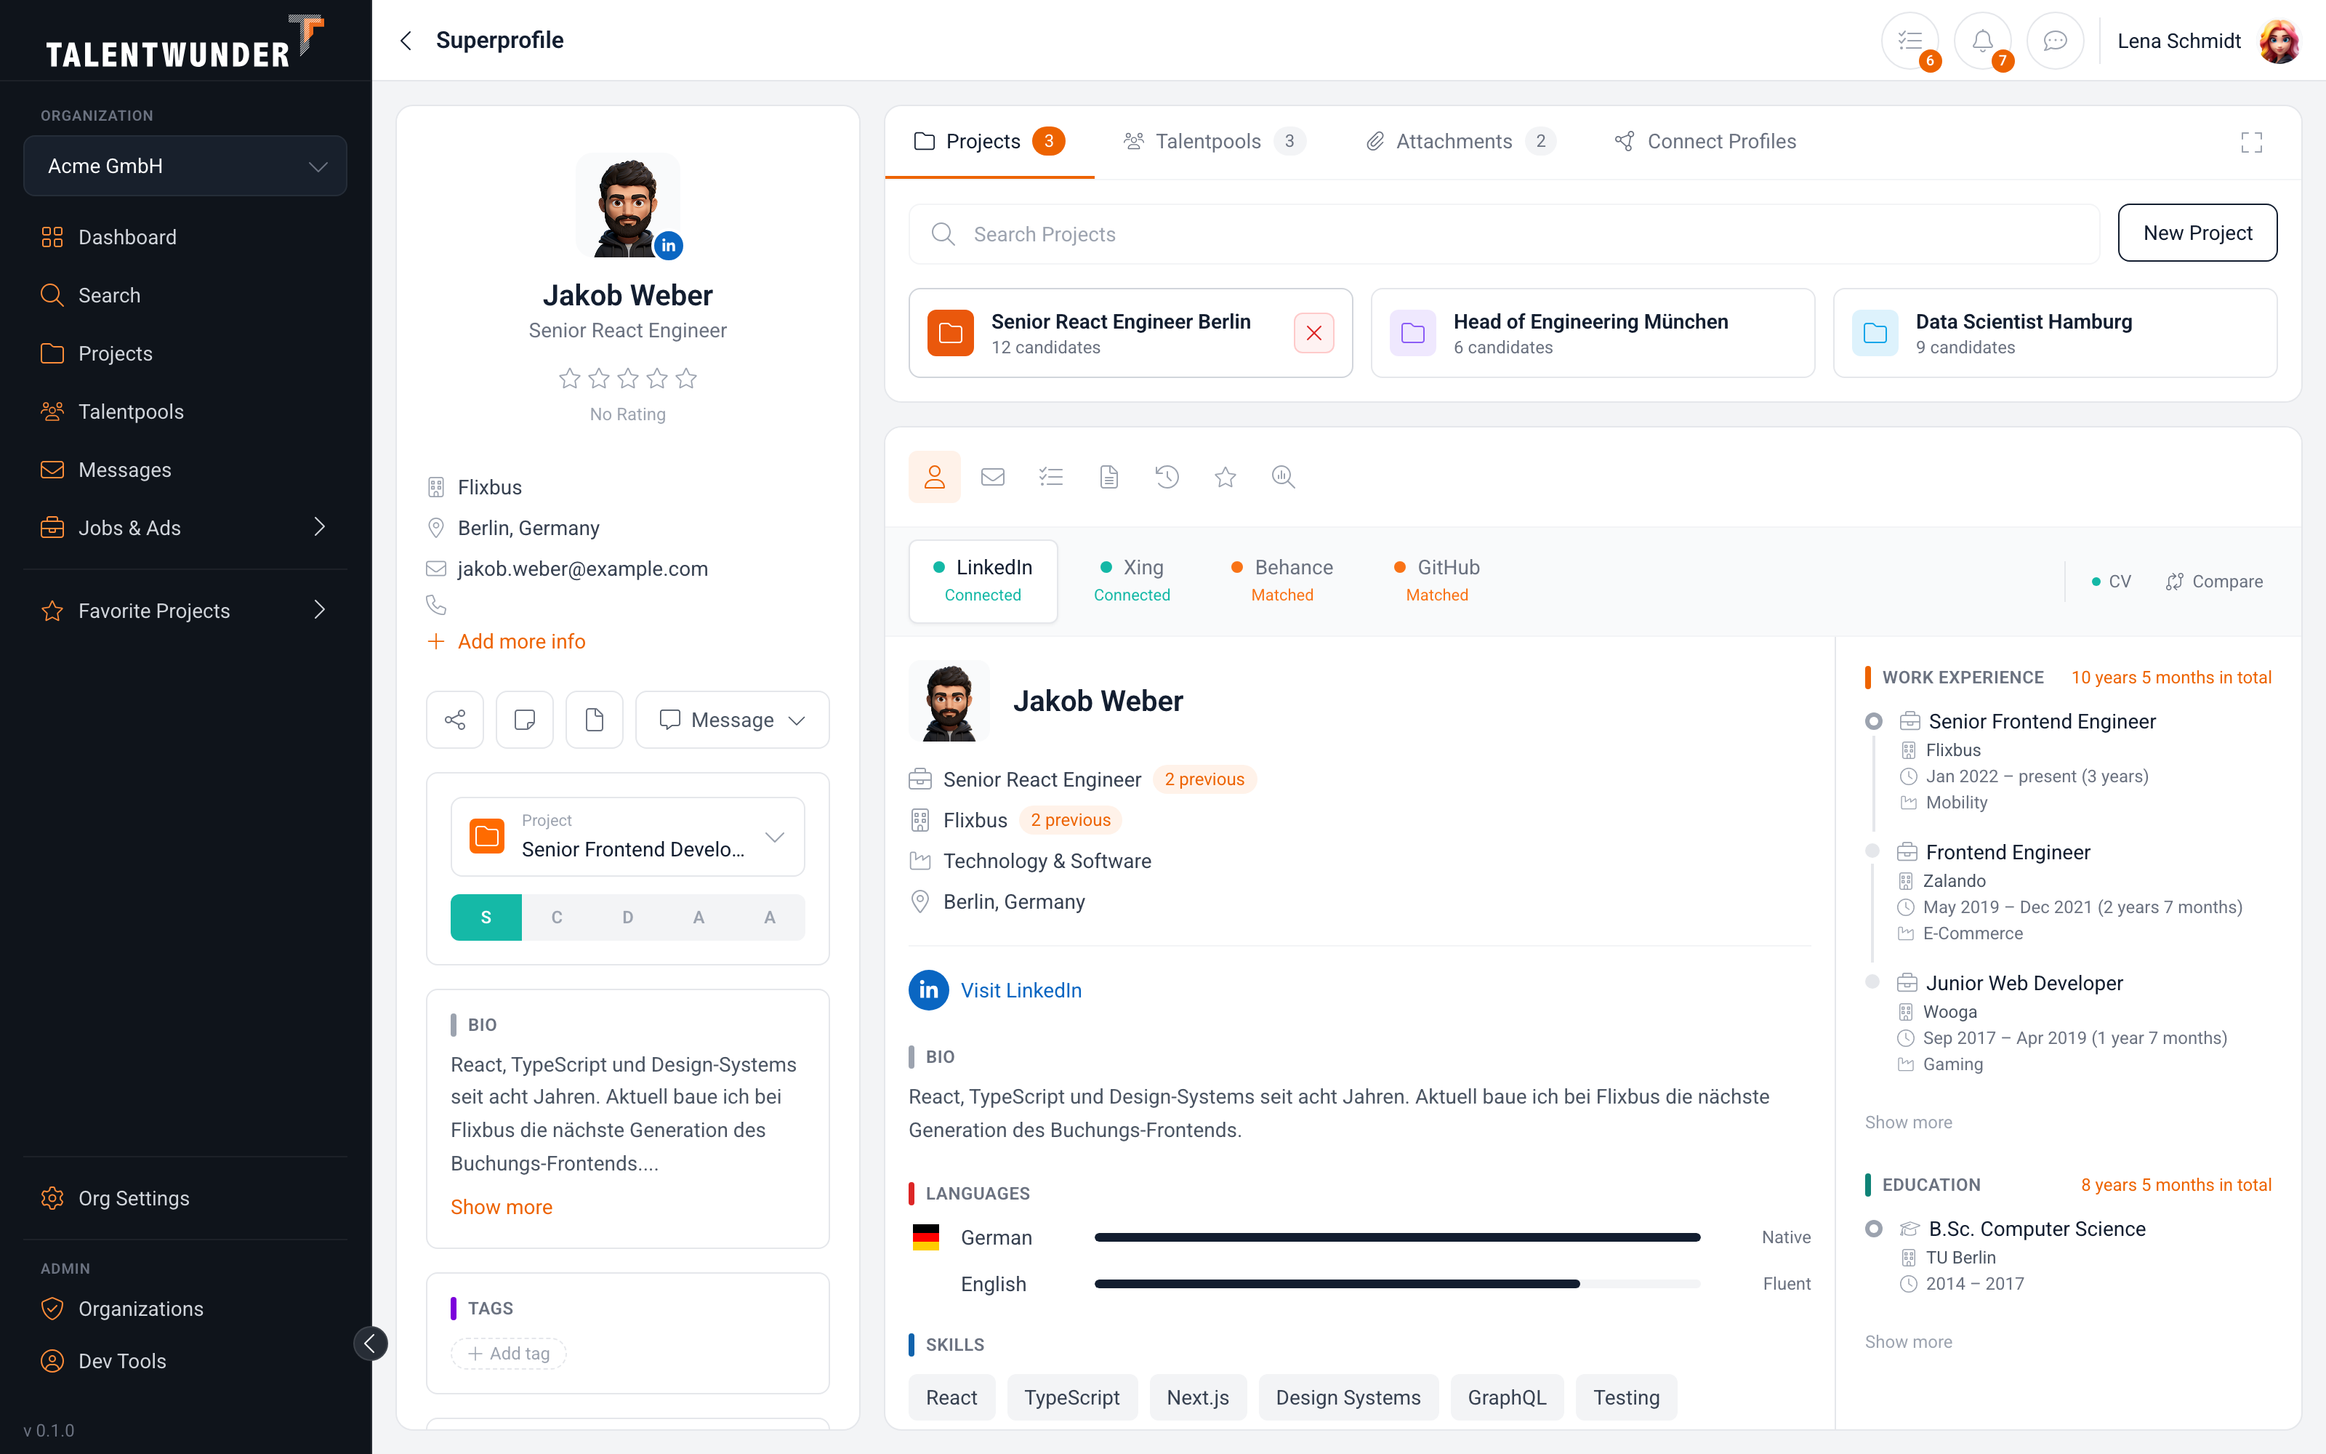Click the share profile icon button
2326x1454 pixels.
point(456,719)
